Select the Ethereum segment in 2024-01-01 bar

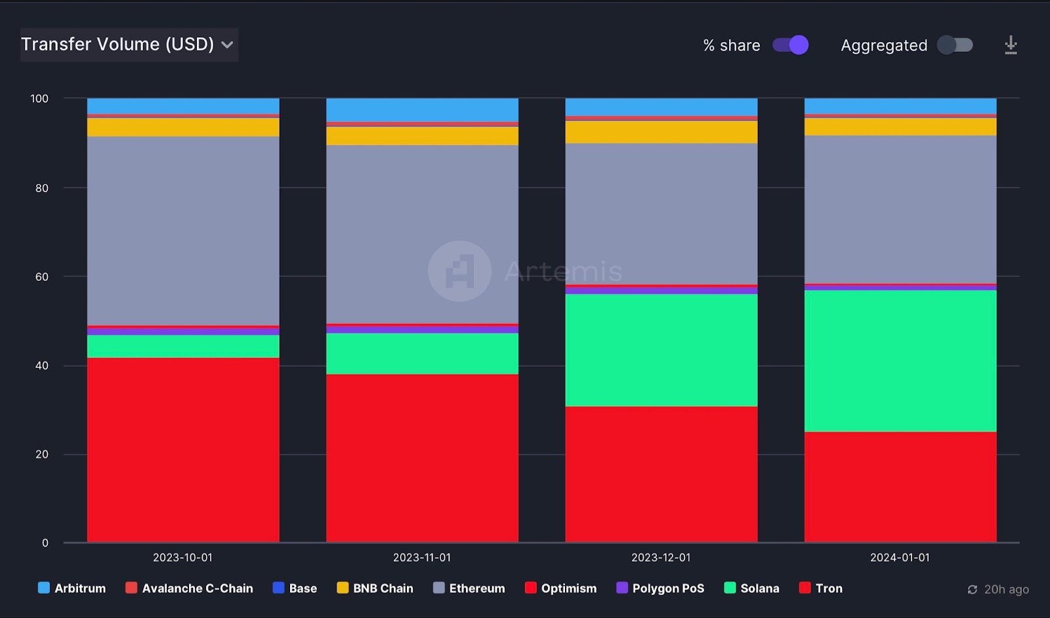[x=900, y=209]
